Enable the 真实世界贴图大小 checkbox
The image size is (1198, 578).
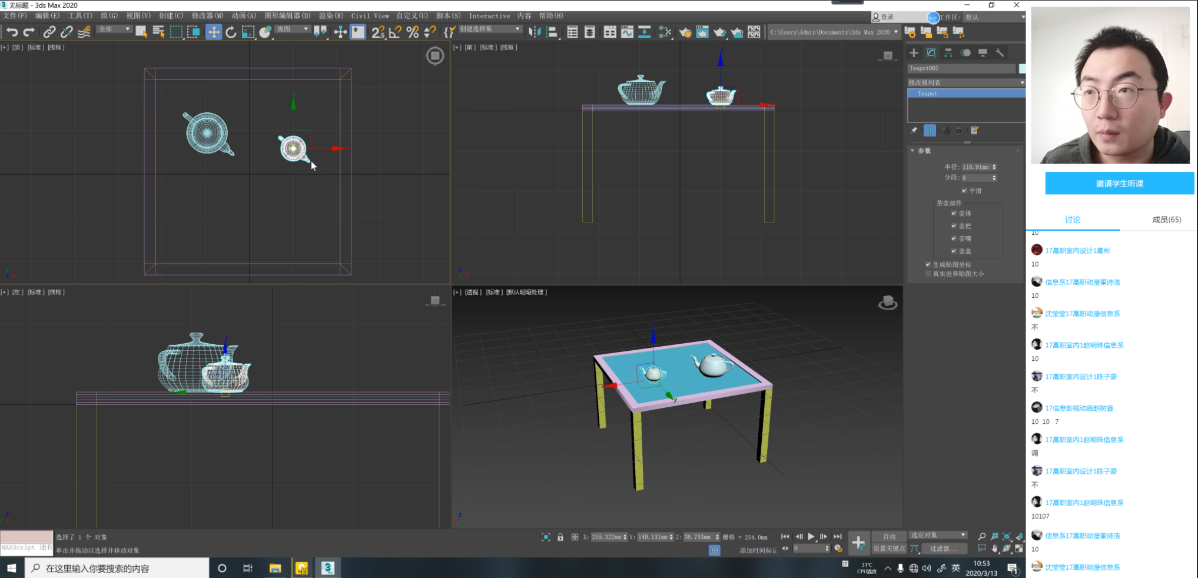pos(928,274)
